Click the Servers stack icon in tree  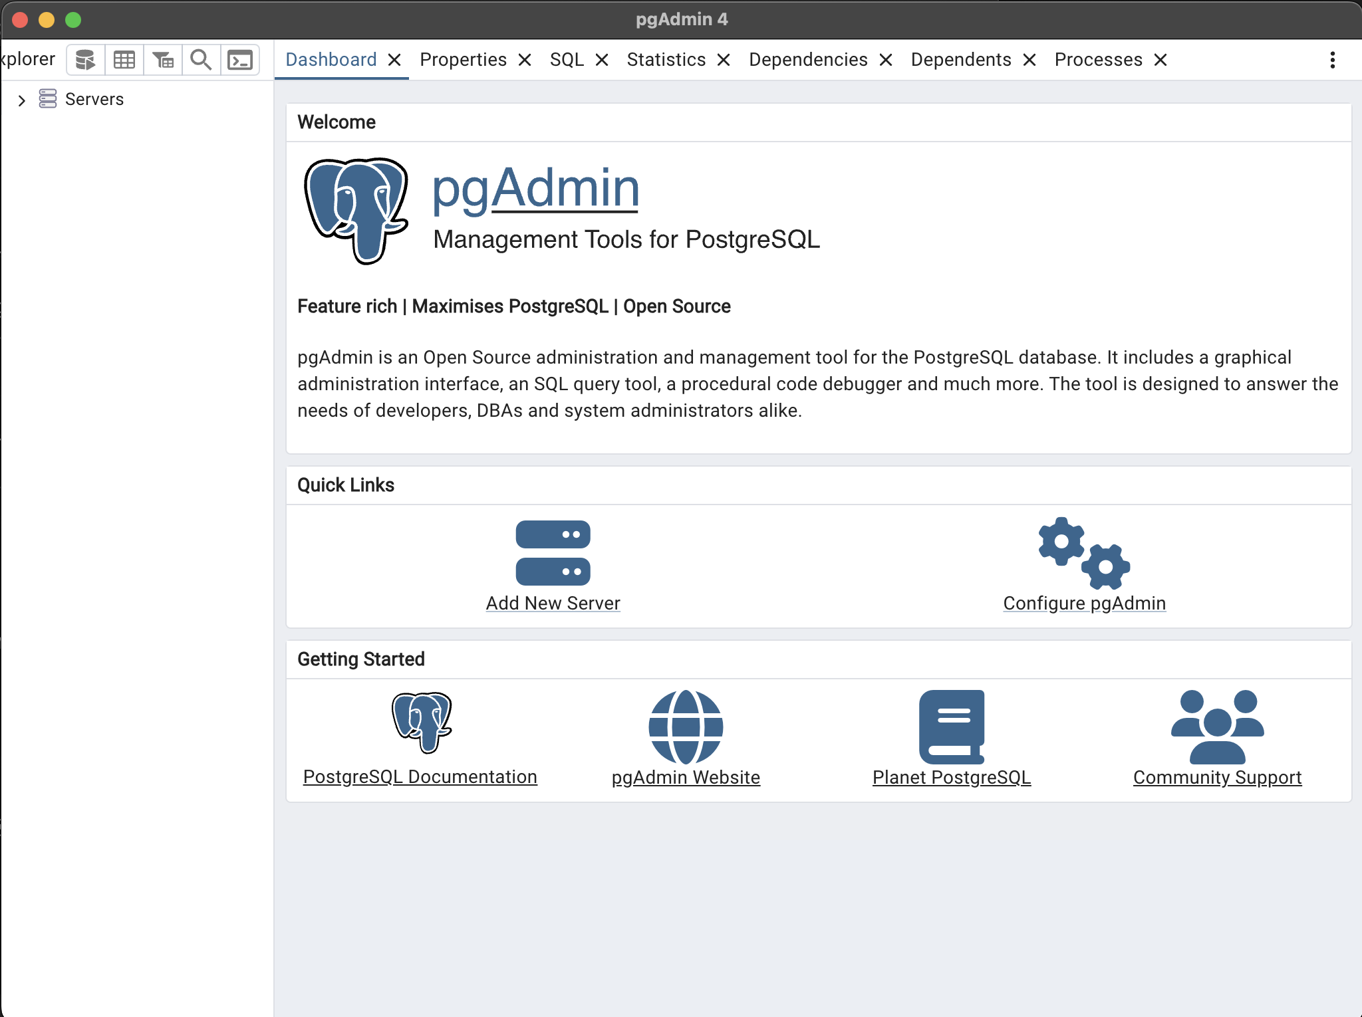(x=48, y=99)
